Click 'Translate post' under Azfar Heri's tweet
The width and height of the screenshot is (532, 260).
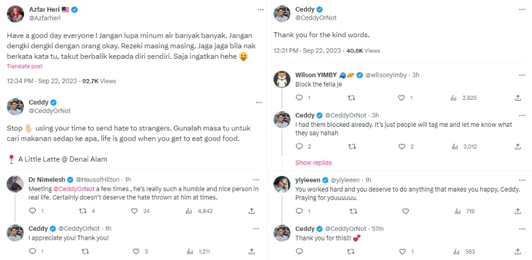tap(24, 66)
